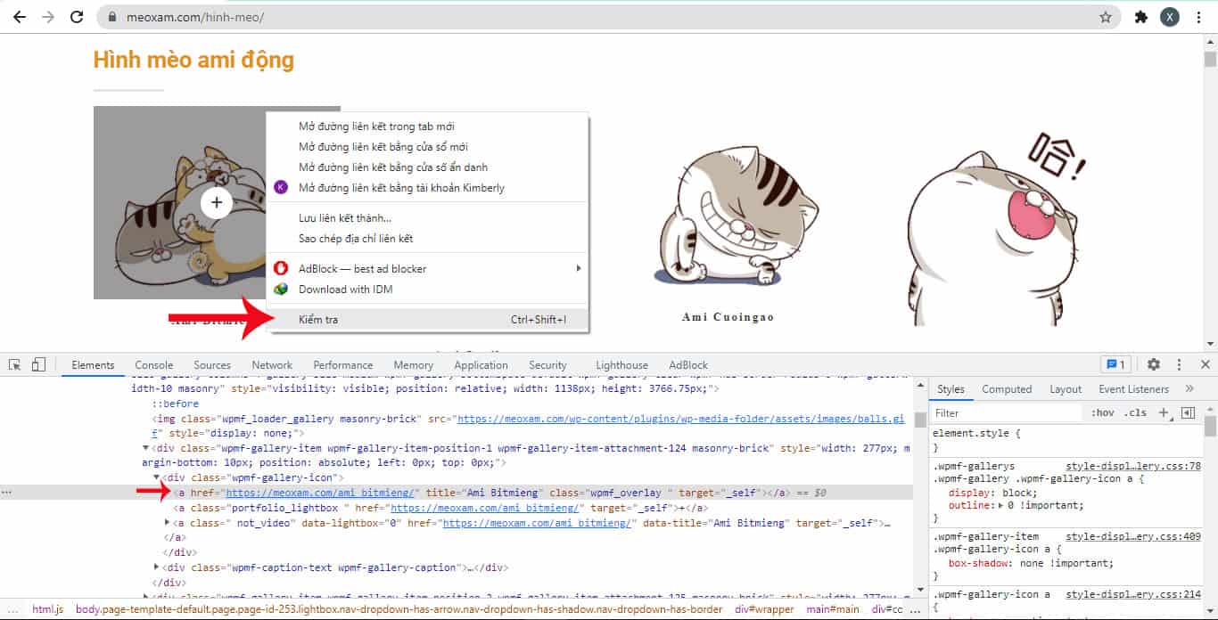Reload the page
The width and height of the screenshot is (1218, 620).
[78, 17]
